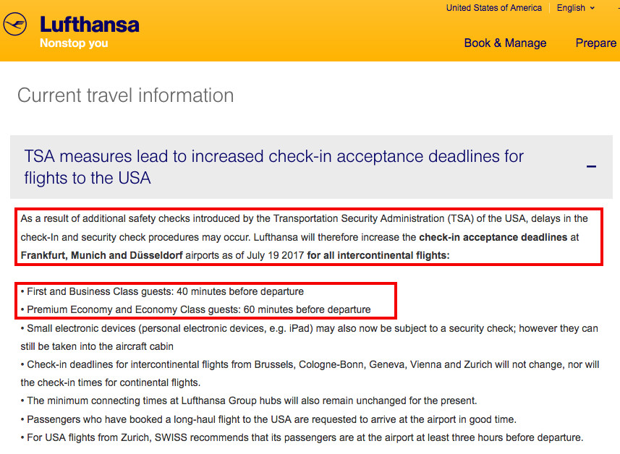Click the 'Nonstop you' tagline
Image resolution: width=620 pixels, height=454 pixels.
coord(74,43)
